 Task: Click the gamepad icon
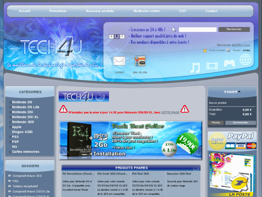coord(230,63)
